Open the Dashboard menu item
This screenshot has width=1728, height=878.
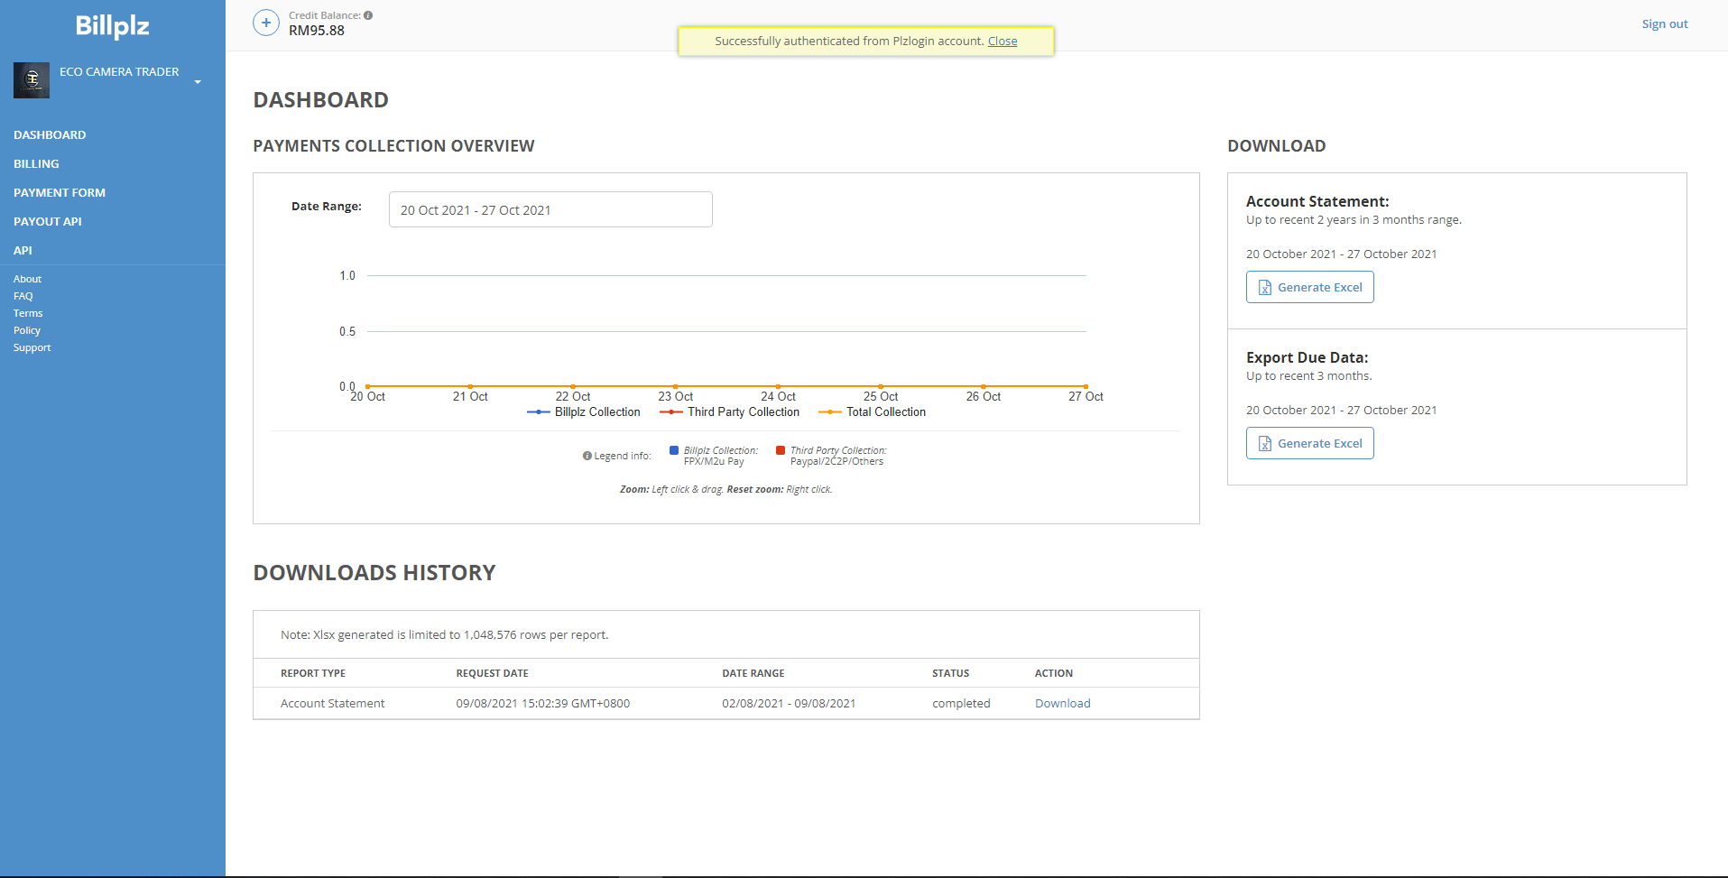pos(50,134)
